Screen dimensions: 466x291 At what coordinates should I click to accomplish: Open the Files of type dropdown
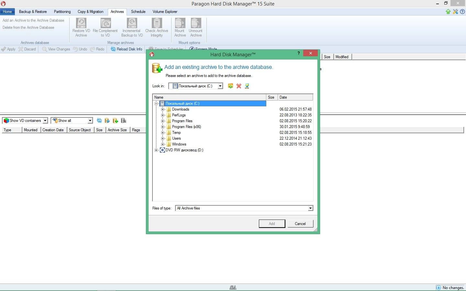[x=310, y=208]
